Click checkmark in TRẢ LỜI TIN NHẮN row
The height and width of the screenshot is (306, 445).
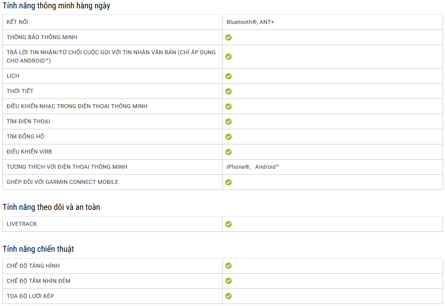(x=228, y=57)
